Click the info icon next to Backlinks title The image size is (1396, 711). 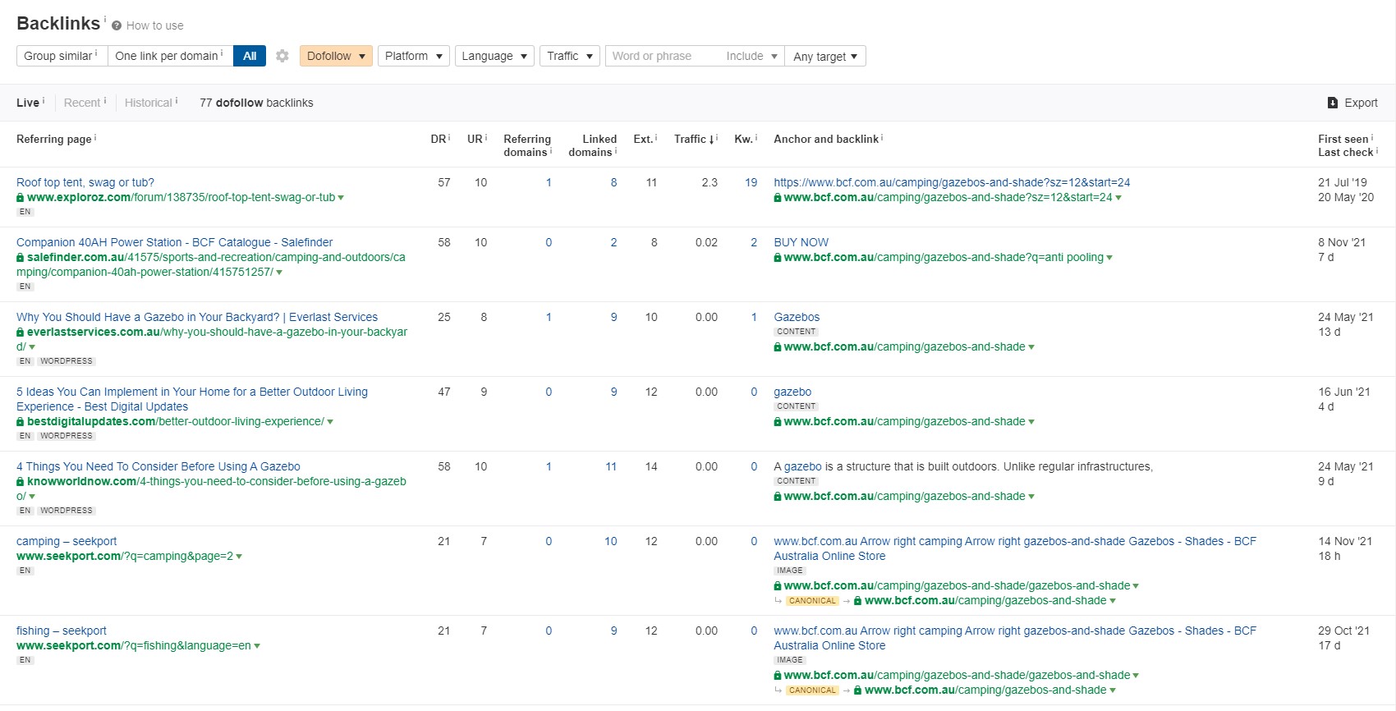pos(105,18)
